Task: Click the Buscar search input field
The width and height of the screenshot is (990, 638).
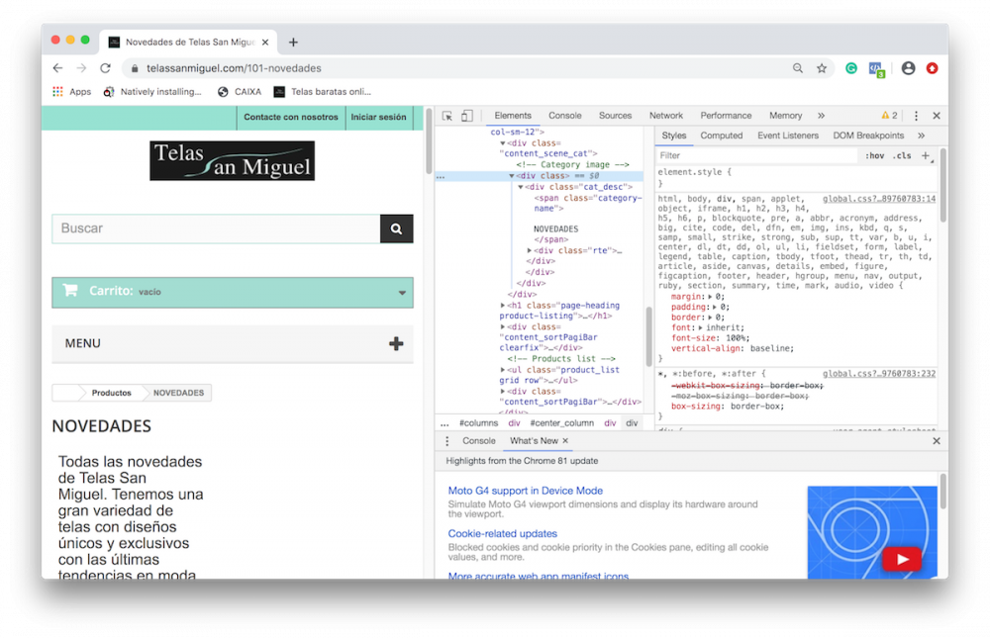Action: pyautogui.click(x=216, y=228)
